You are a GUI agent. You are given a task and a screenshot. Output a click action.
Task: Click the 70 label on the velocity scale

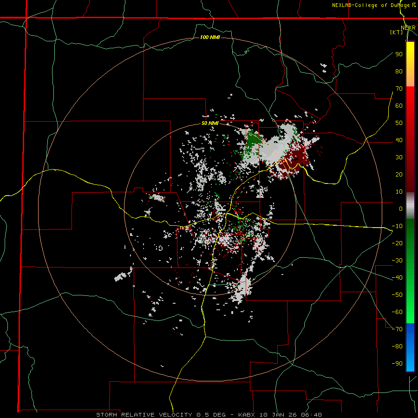pos(399,89)
